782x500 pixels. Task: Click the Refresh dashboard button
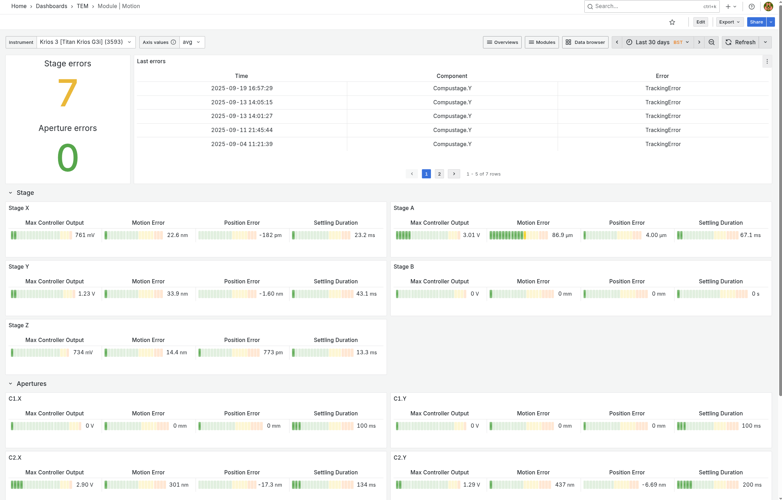740,42
